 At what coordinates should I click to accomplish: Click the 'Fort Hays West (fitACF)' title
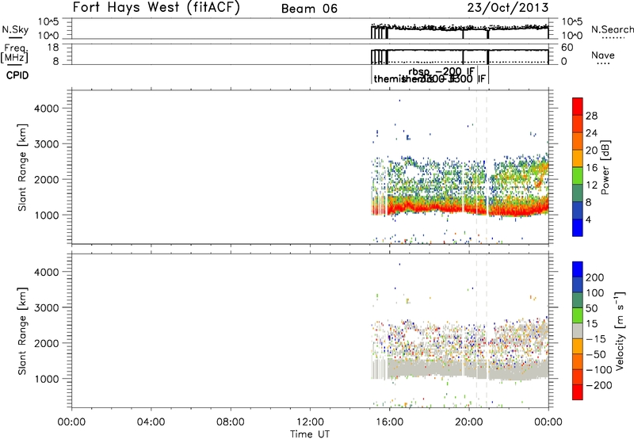[155, 7]
